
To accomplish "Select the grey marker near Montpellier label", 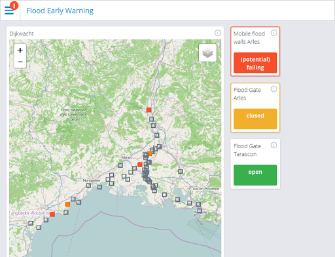I will (88, 186).
